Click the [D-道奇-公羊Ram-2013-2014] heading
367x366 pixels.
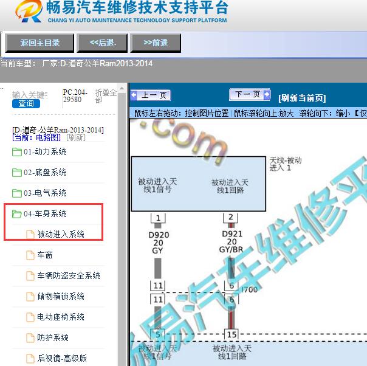tap(58, 130)
